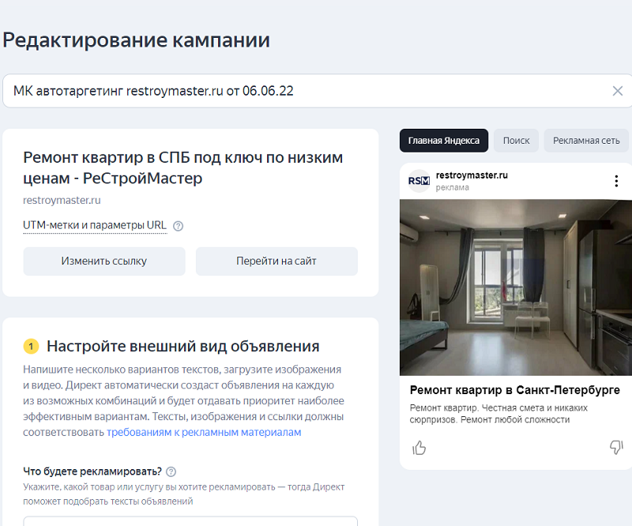Click title Ремонт квартир в СПБ под ключ

pyautogui.click(x=183, y=167)
